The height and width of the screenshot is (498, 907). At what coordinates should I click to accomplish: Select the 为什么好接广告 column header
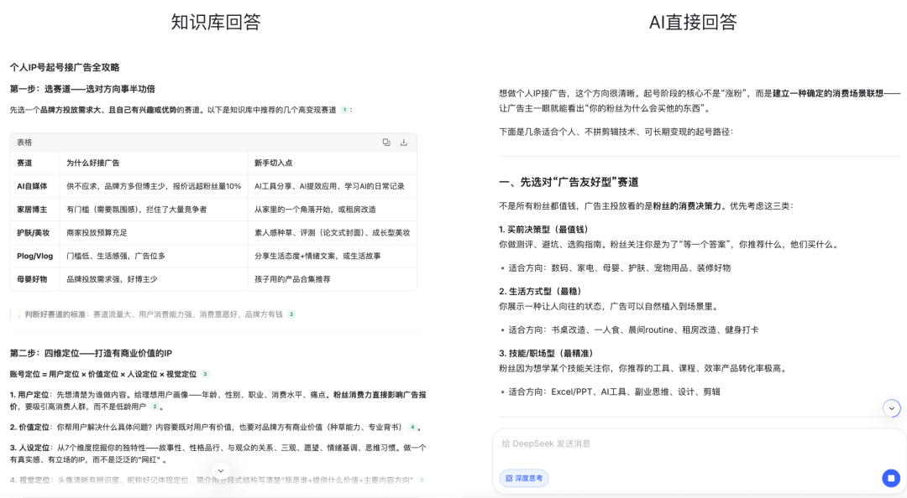coord(93,163)
